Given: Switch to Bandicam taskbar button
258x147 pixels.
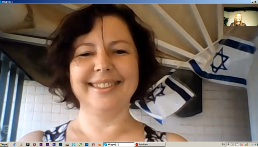Looking at the screenshot, I should tap(150, 144).
